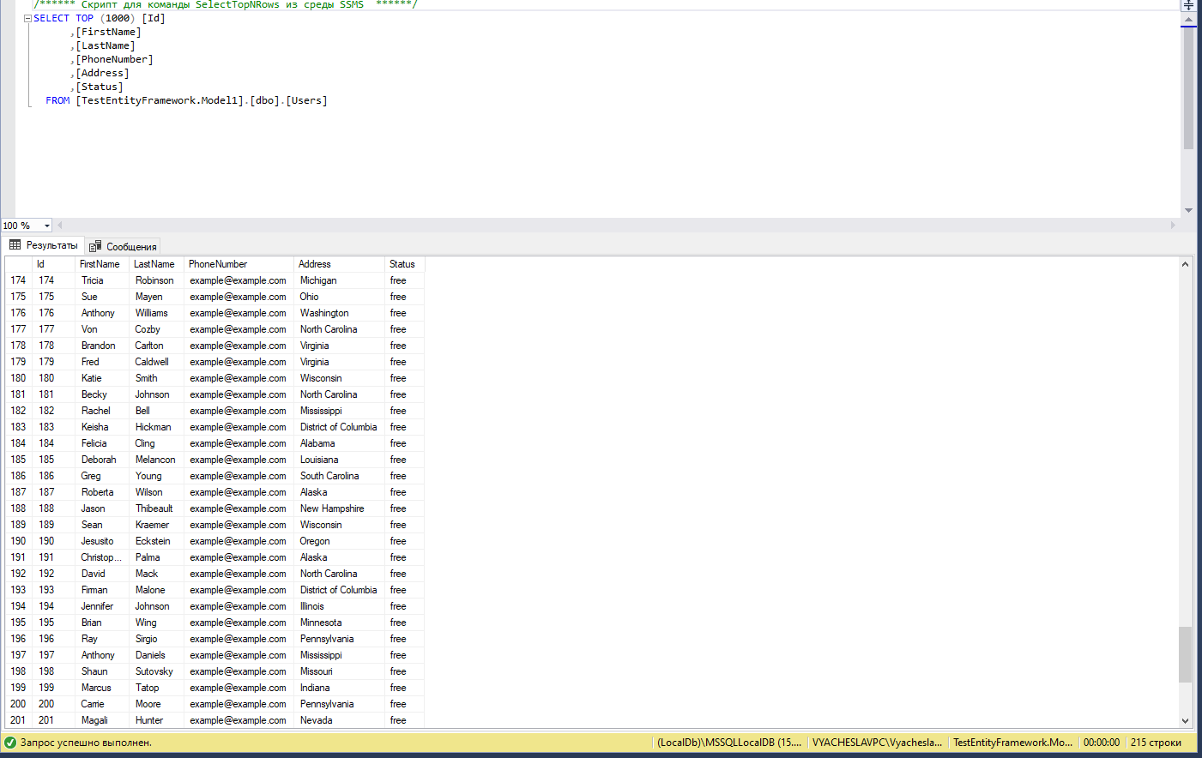Viewport: 1202px width, 758px height.
Task: Click [TestEntityFramework.Model1] in the query text
Action: pyautogui.click(x=160, y=100)
